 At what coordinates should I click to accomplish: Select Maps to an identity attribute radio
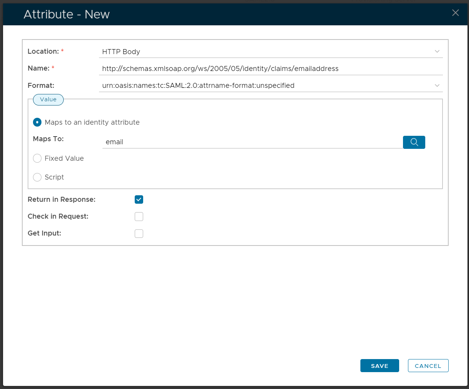click(37, 122)
